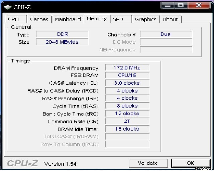This screenshot has height=171, width=214.
Task: Select Cycle Time value 8 clocks
Action: coord(127,106)
